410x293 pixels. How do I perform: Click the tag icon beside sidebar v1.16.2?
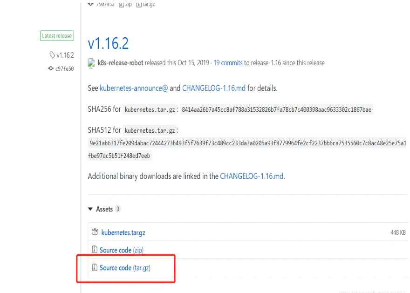click(52, 55)
